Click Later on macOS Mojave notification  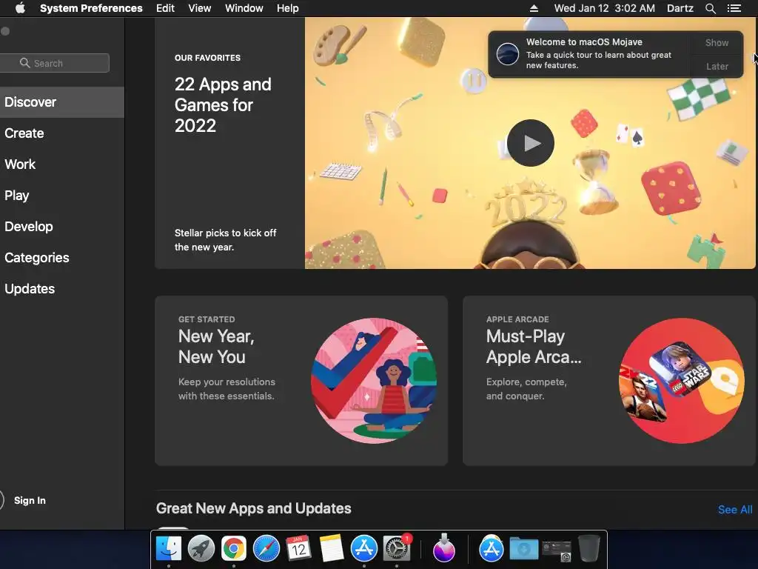[x=717, y=66]
